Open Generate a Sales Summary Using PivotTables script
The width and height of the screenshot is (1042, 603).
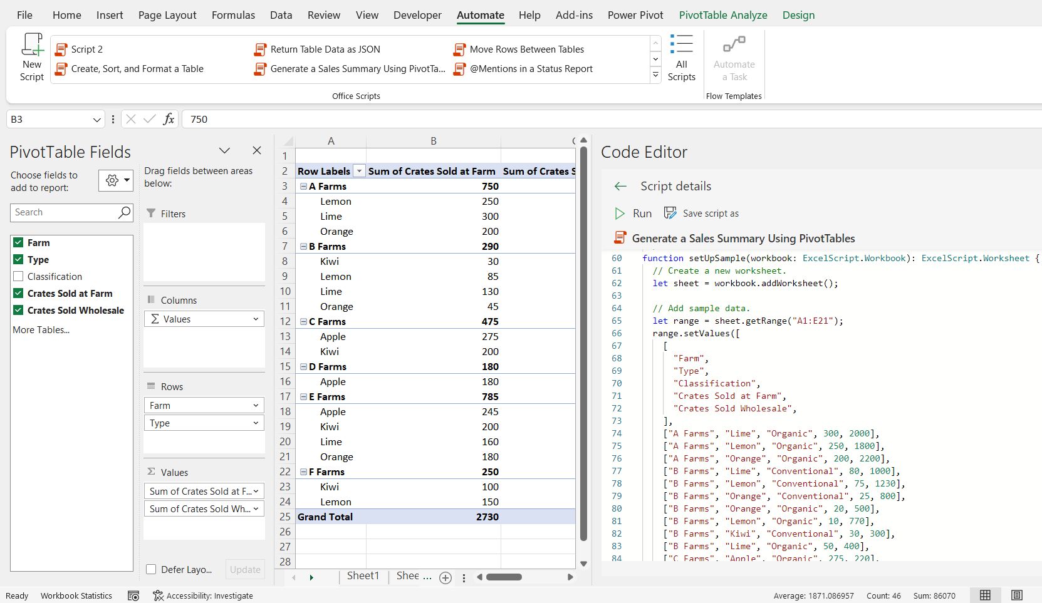coord(350,69)
